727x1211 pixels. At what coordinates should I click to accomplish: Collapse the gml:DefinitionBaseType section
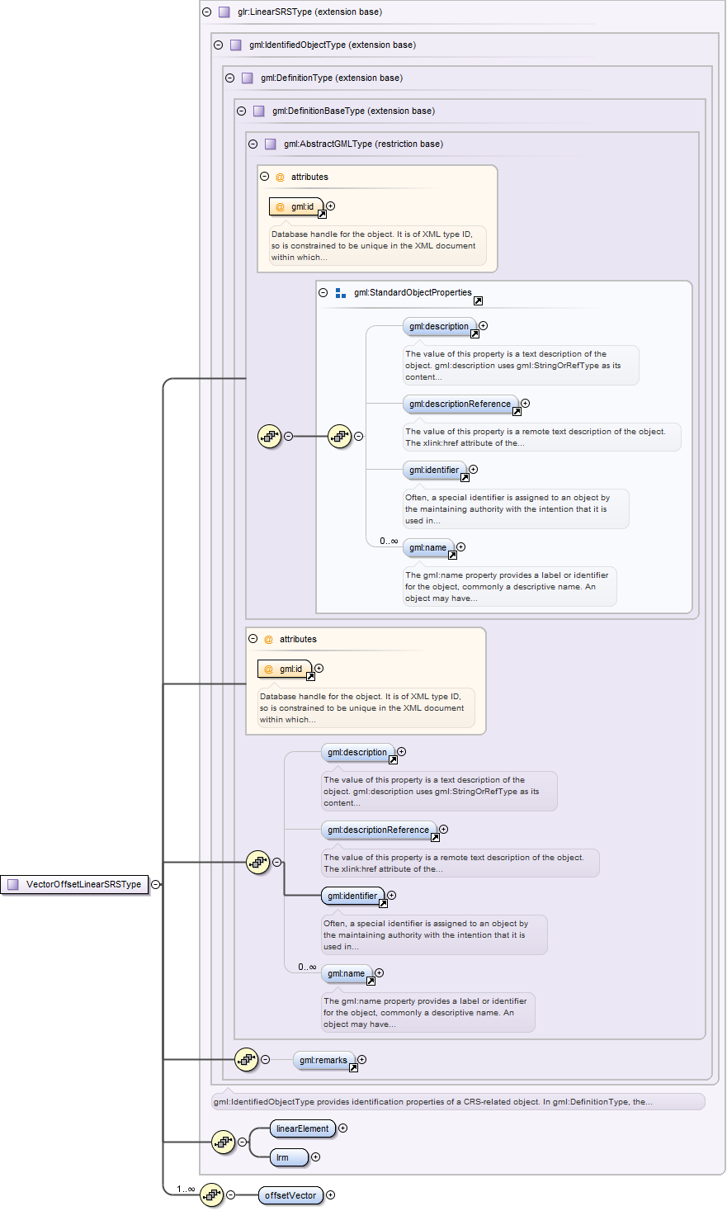[242, 111]
